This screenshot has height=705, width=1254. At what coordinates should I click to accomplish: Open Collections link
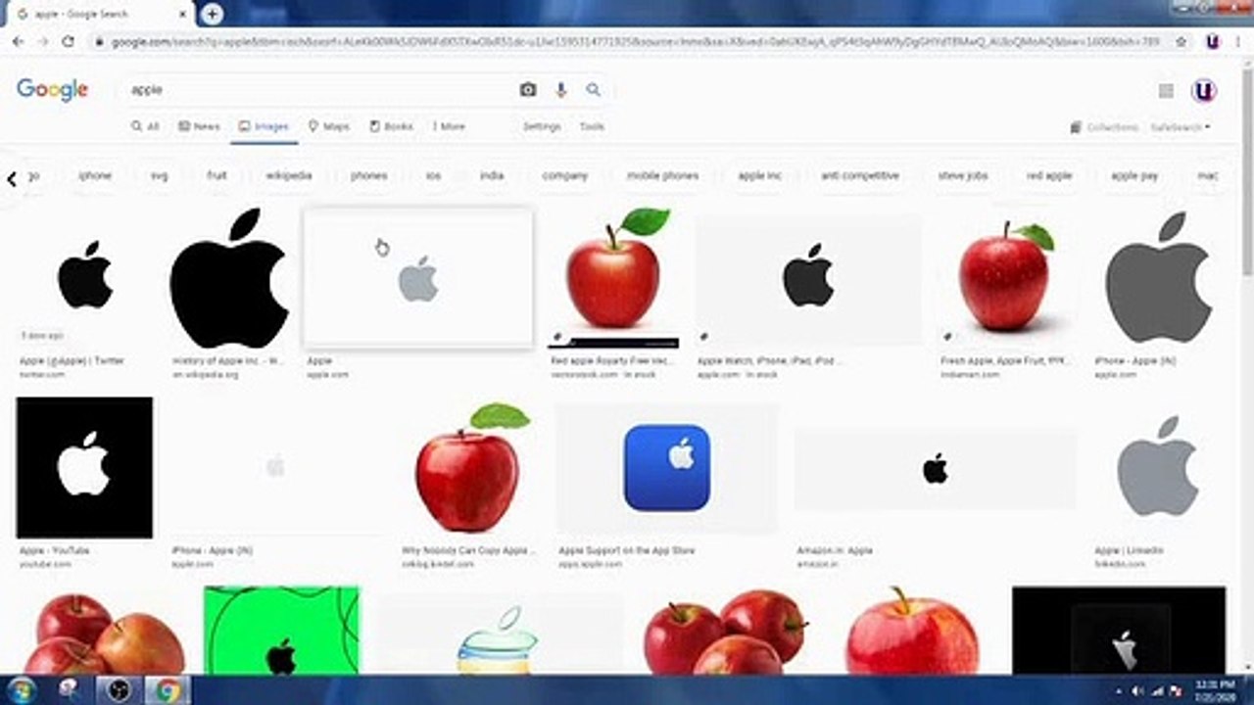pyautogui.click(x=1104, y=127)
